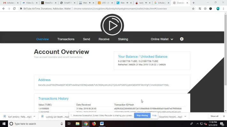The width and height of the screenshot is (227, 127).
Task: Open File Explorer from the taskbar
Action: [77, 124]
